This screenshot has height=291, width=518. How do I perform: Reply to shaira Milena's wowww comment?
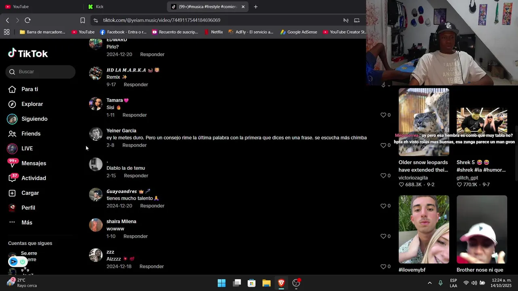[x=136, y=236]
